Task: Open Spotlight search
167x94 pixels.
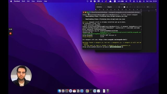Action: click(x=137, y=1)
